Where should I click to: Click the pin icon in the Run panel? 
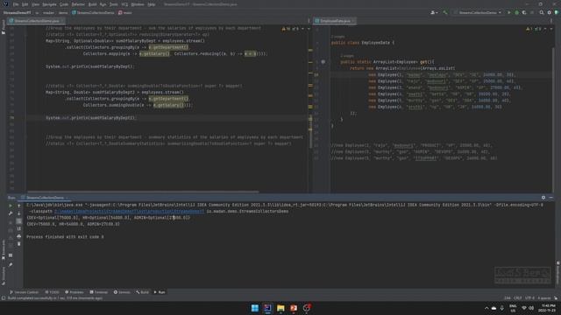click(x=11, y=264)
